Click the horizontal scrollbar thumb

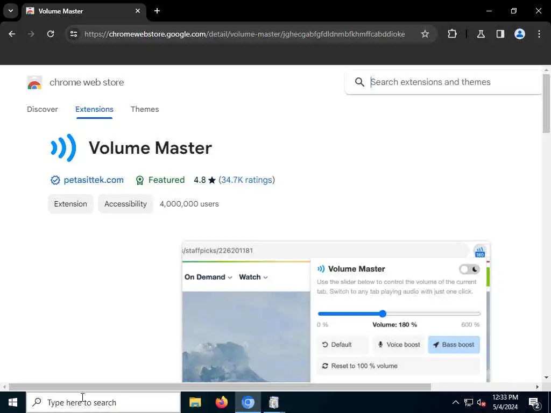[x=220, y=387]
